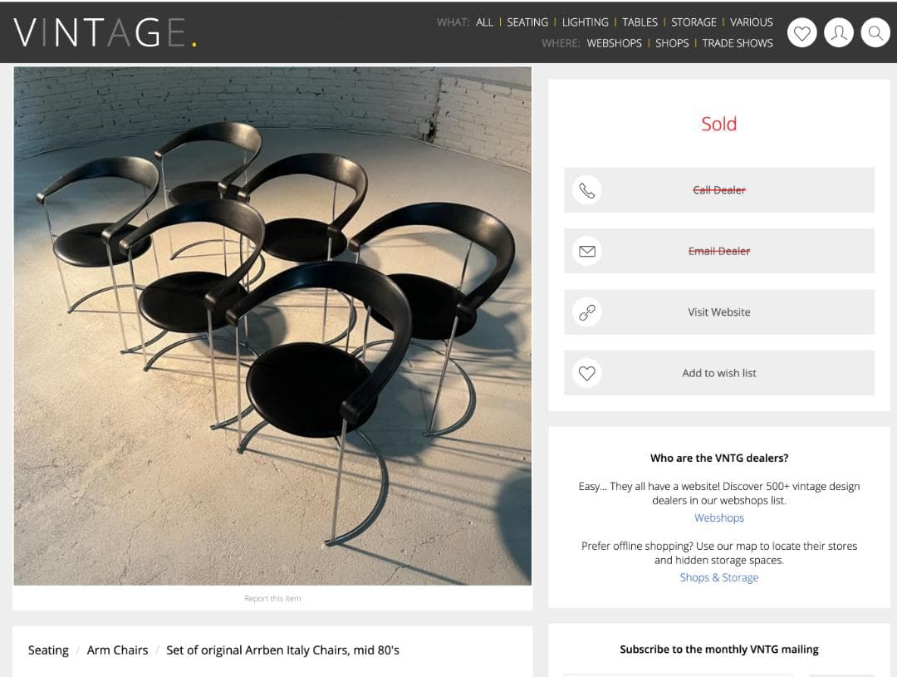Open the user account icon
This screenshot has width=897, height=677.
click(839, 33)
